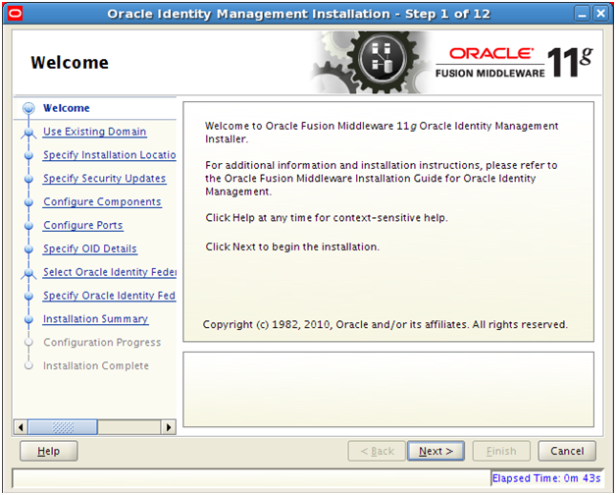Click the Welcome page heading

[x=70, y=63]
